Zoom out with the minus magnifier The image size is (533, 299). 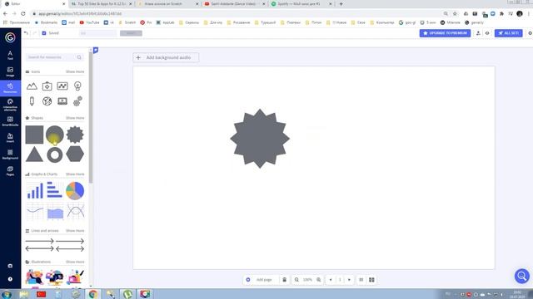pyautogui.click(x=296, y=280)
